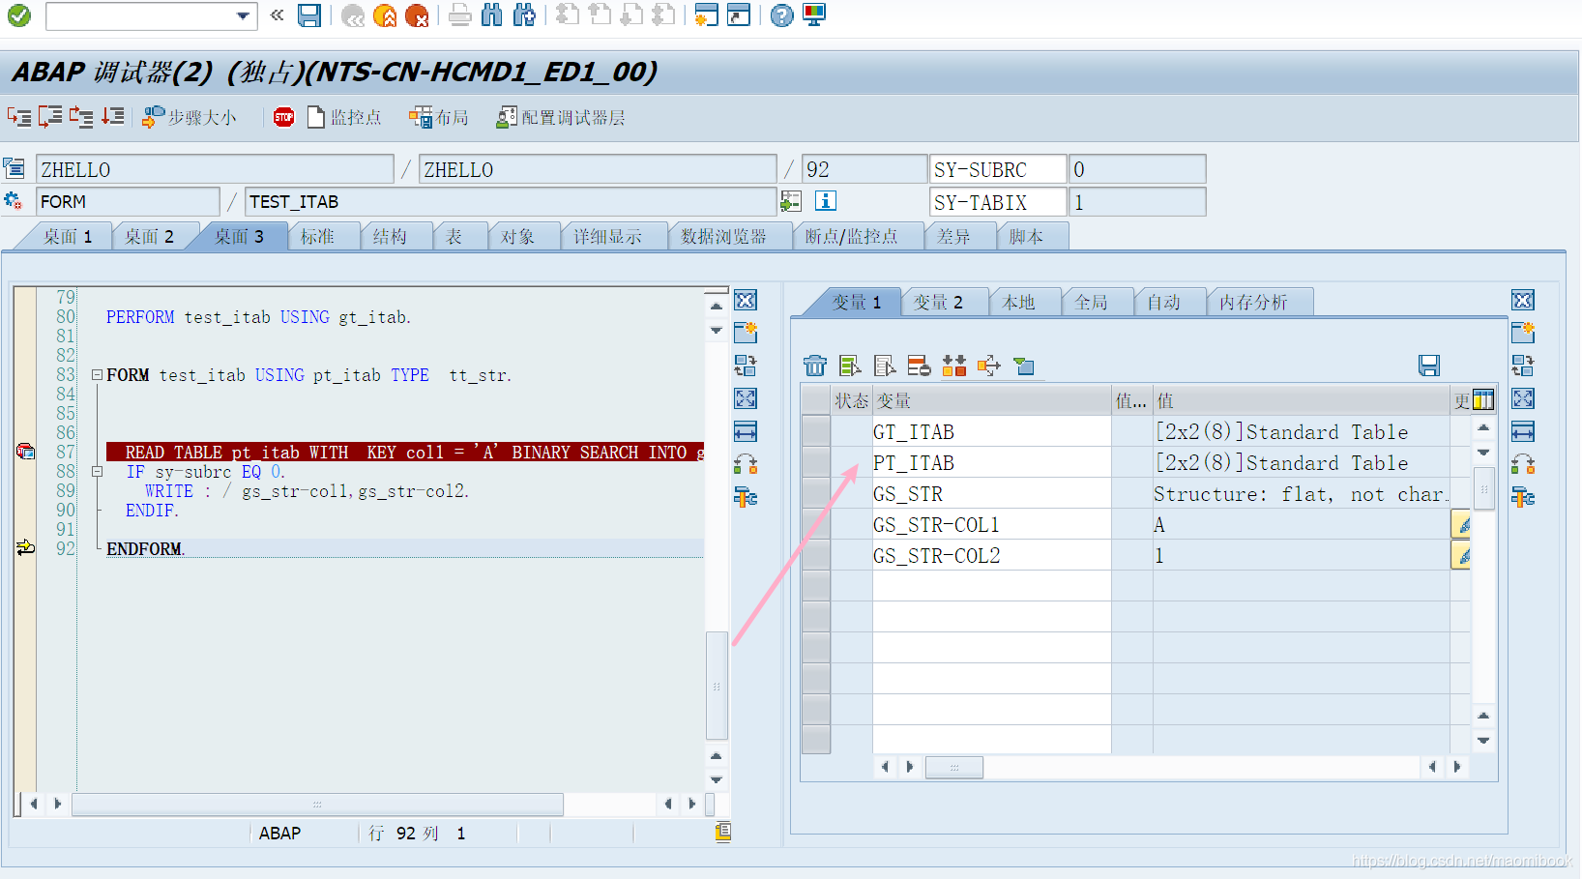Open the command field dropdown arrow

(243, 15)
